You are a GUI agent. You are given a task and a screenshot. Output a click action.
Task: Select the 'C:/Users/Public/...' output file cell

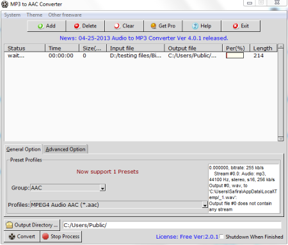192,56
